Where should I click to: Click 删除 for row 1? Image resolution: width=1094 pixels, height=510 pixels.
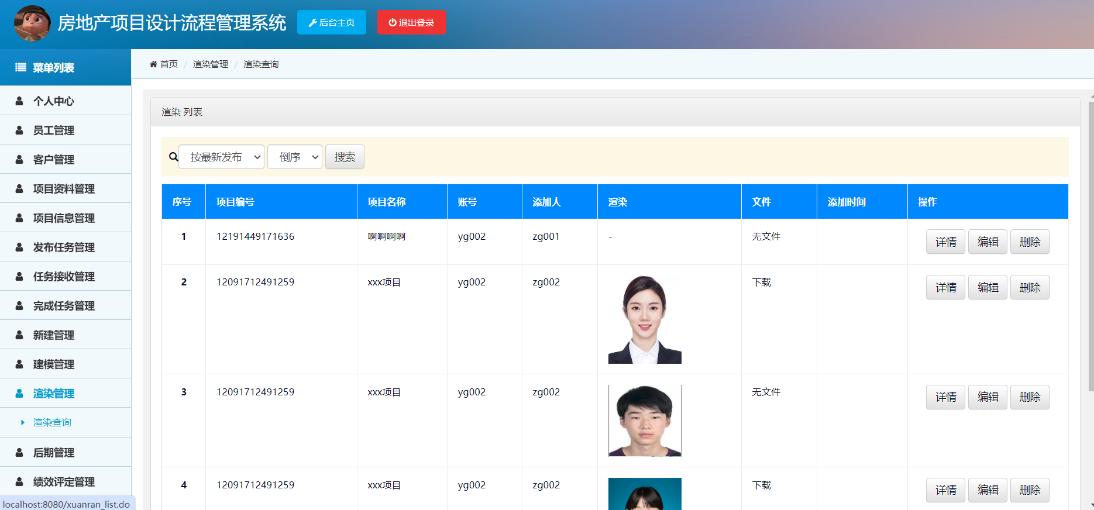[1030, 242]
